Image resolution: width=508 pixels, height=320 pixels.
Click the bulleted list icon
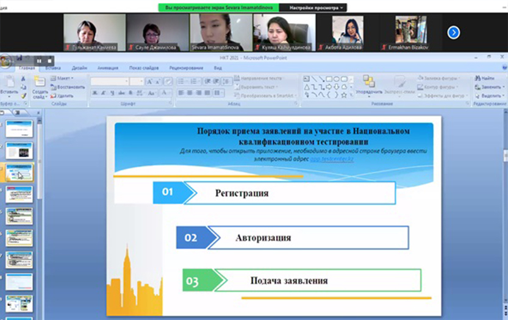[x=181, y=81]
